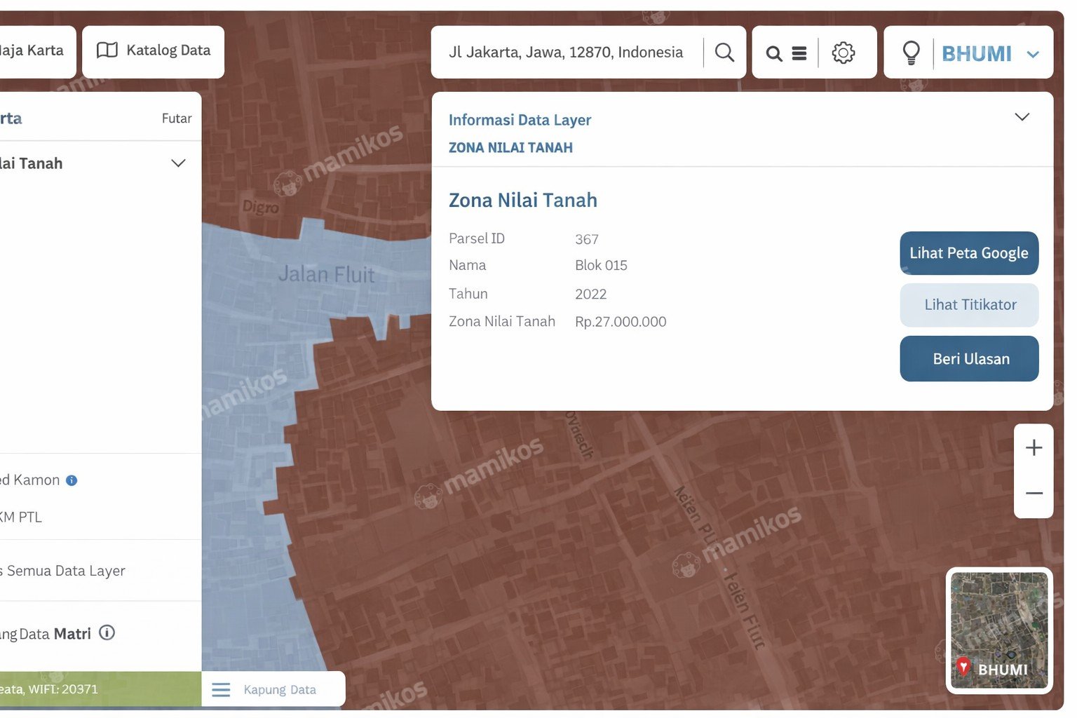Open the search list icon with lines

[x=786, y=53]
